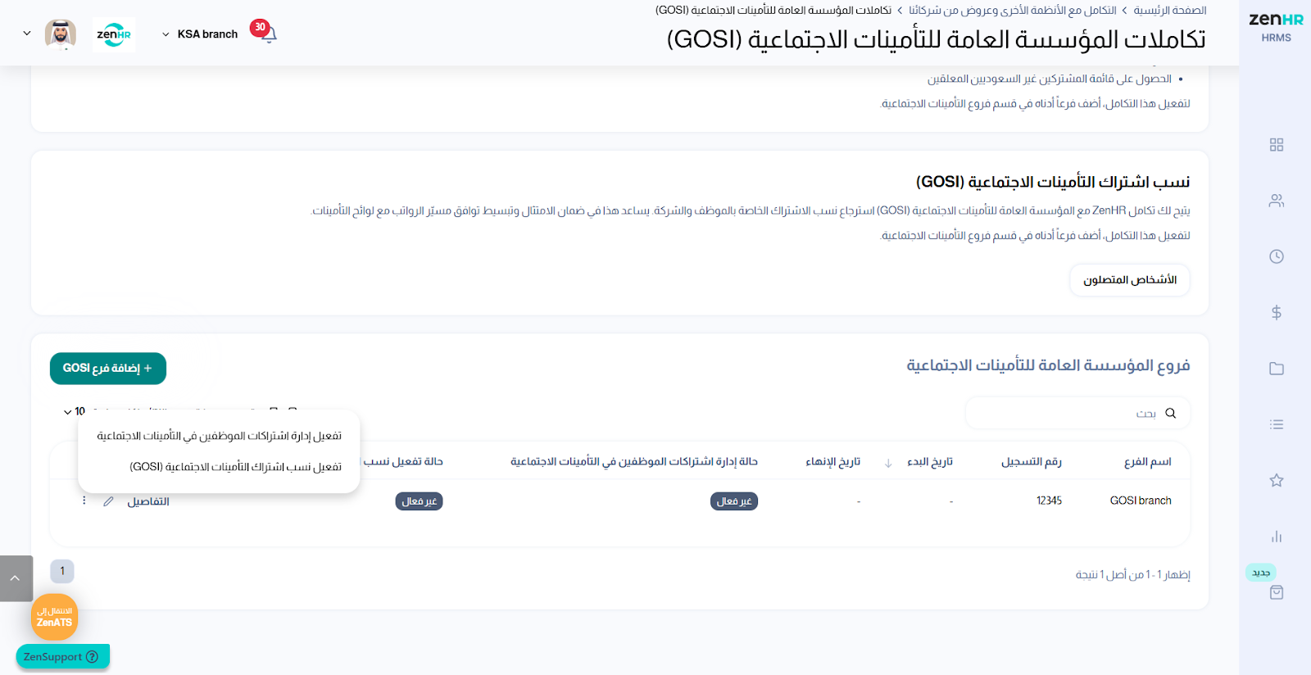
Task: Open the list icon in sidebar
Action: click(1276, 424)
